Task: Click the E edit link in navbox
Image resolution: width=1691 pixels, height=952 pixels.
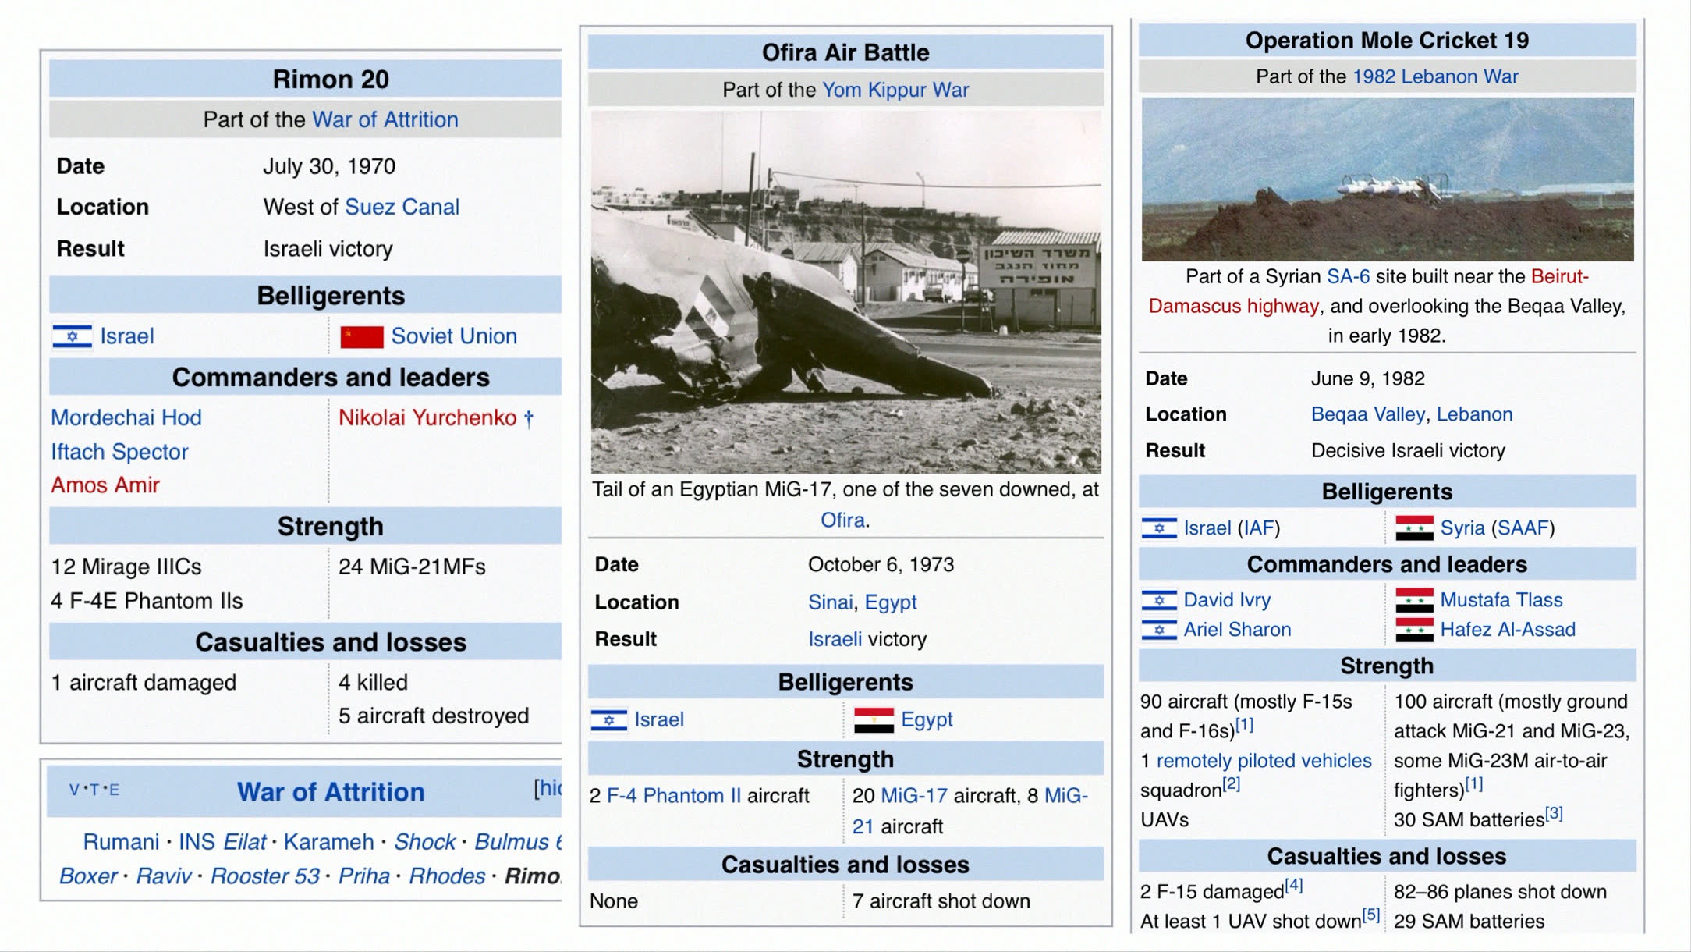Action: 114,790
